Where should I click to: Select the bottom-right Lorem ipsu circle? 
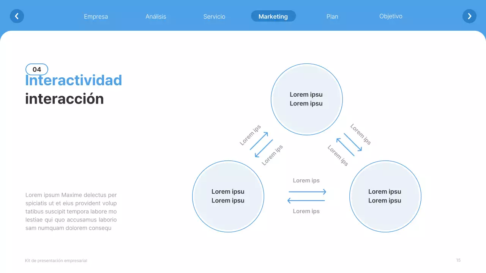click(385, 196)
